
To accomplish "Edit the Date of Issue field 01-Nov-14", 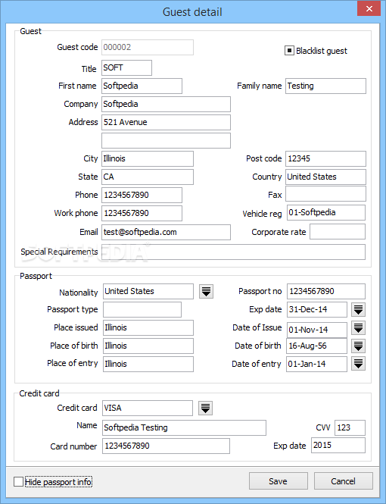I will 316,330.
